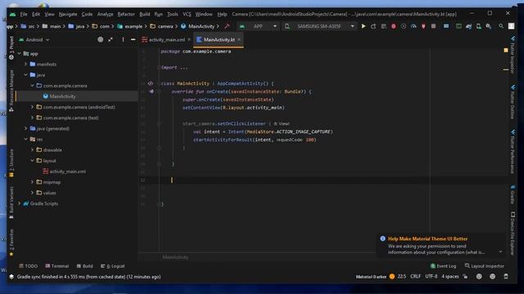Screen dimensions: 524x294
Task: Click the scroll-from-source target icon in Project panel
Action: coord(100,39)
